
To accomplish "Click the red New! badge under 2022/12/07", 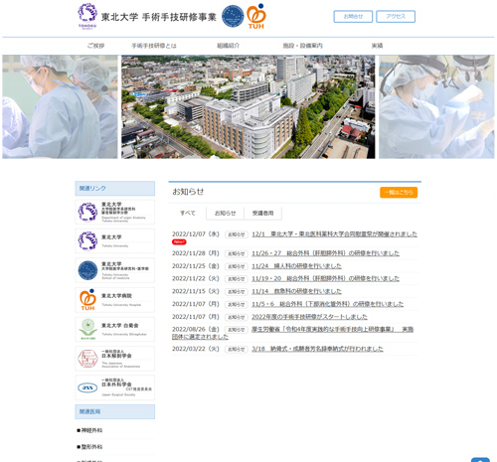I will pos(179,242).
